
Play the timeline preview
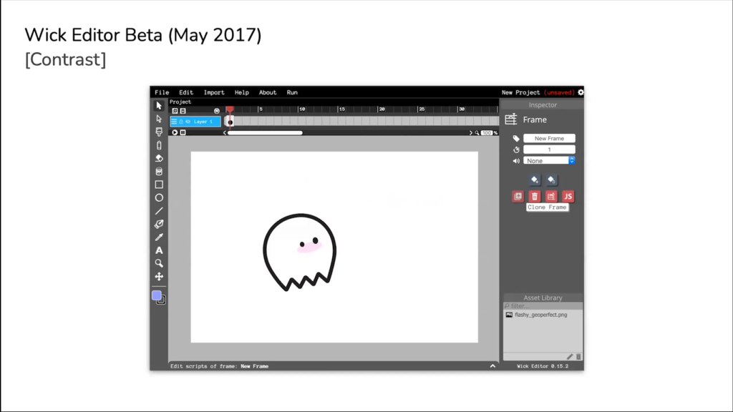175,132
